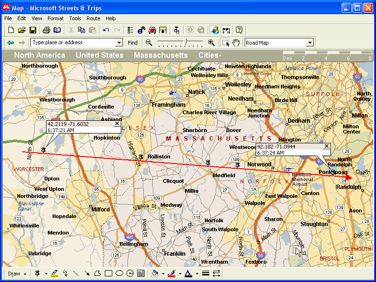376x282 pixels.
Task: Go back to the previous map view
Action: [x=10, y=43]
